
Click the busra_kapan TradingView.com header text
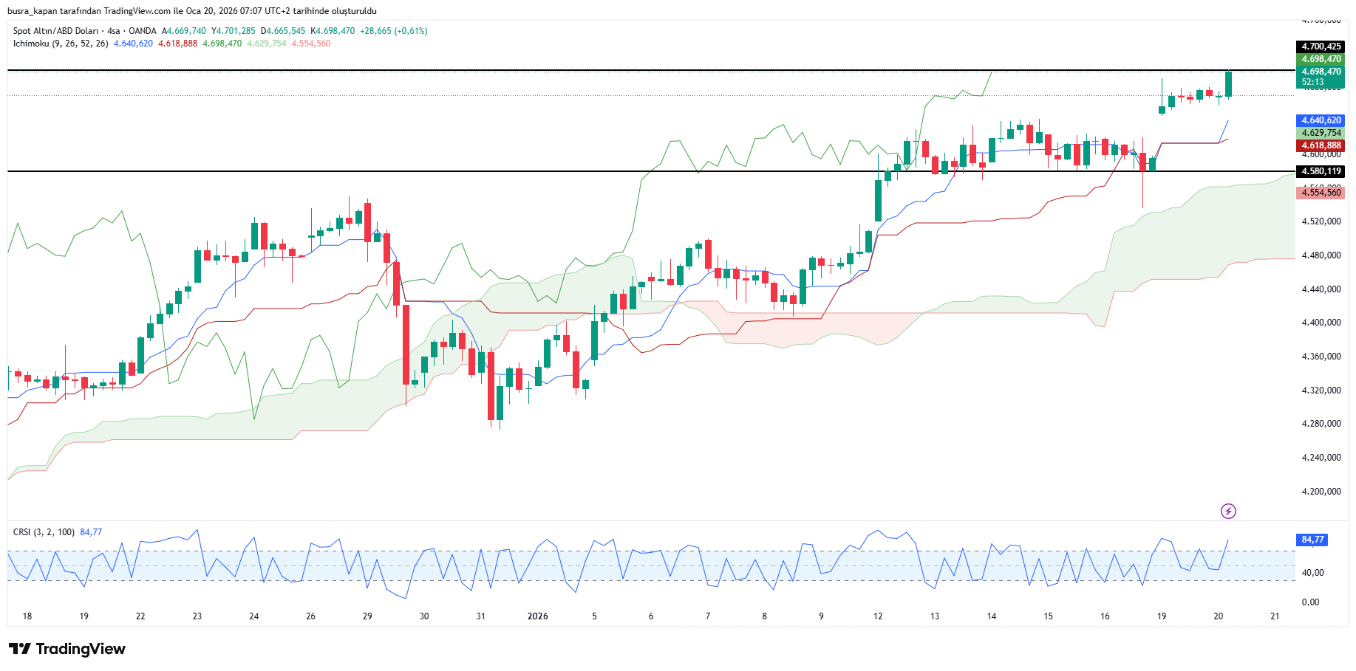click(192, 11)
